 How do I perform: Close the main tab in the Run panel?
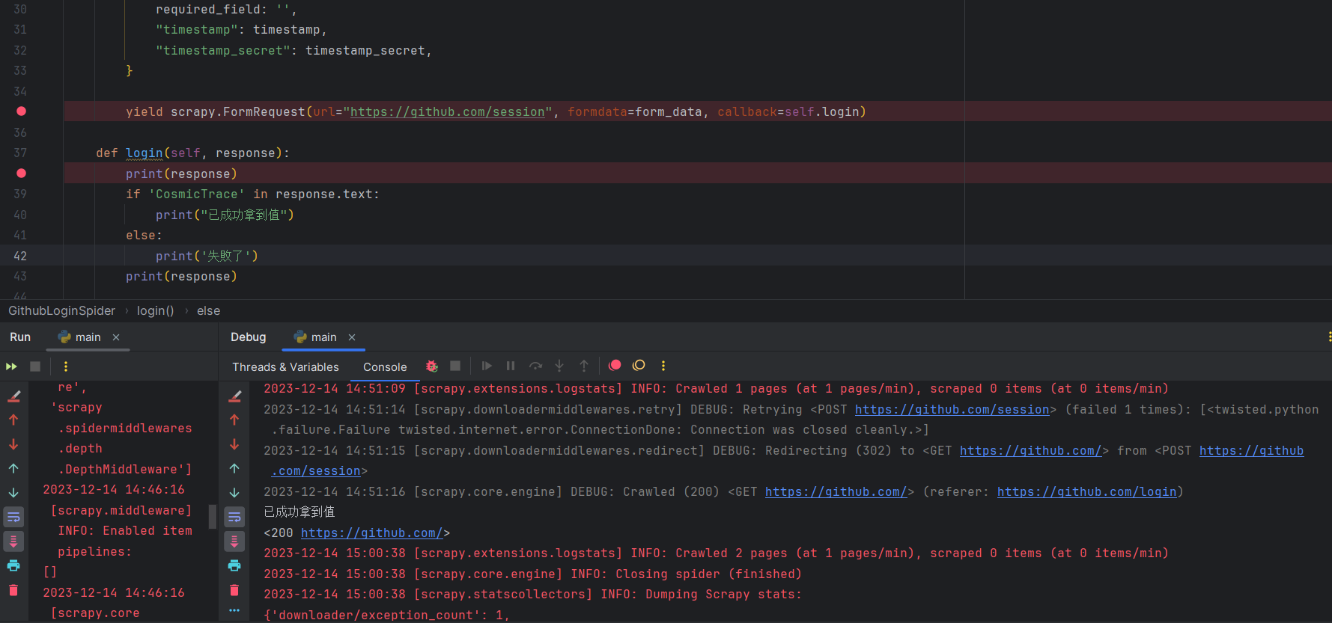[x=116, y=337]
